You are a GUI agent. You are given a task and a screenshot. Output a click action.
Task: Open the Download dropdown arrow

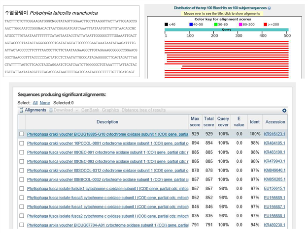tap(77, 110)
